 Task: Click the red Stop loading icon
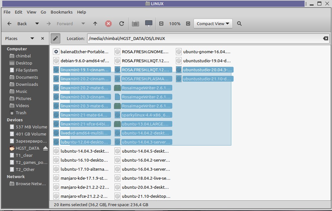coord(108,24)
